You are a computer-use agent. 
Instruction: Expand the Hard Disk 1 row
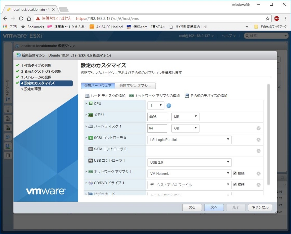click(x=86, y=126)
